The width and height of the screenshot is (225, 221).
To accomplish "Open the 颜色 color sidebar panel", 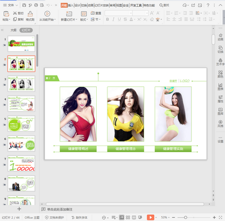I will click(x=220, y=74).
